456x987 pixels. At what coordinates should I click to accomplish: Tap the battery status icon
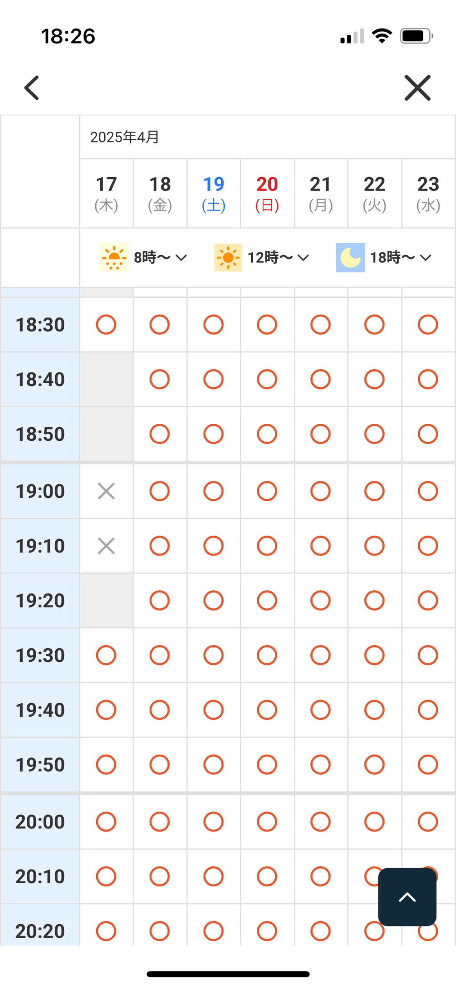point(416,36)
